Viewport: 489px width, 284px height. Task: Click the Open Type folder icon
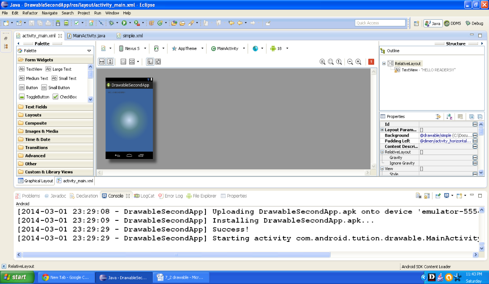[174, 23]
